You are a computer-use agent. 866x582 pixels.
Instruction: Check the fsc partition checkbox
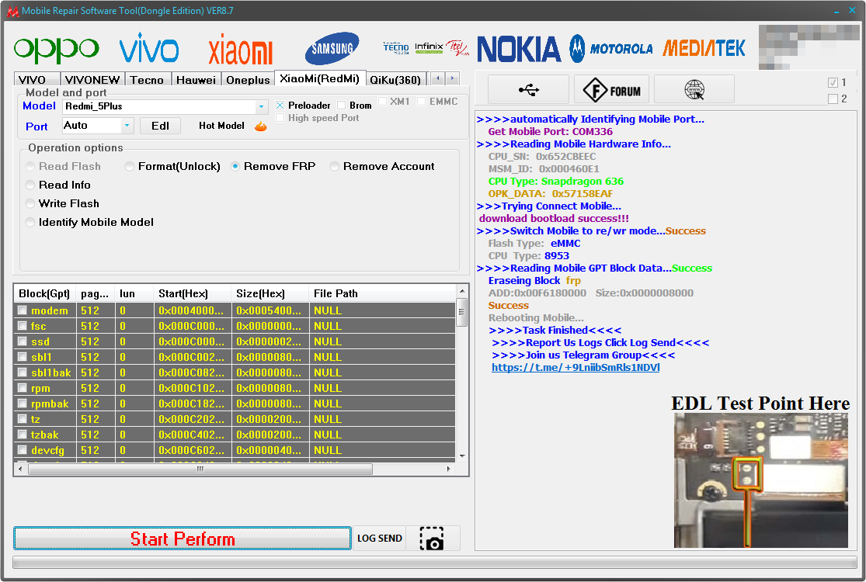[x=22, y=325]
